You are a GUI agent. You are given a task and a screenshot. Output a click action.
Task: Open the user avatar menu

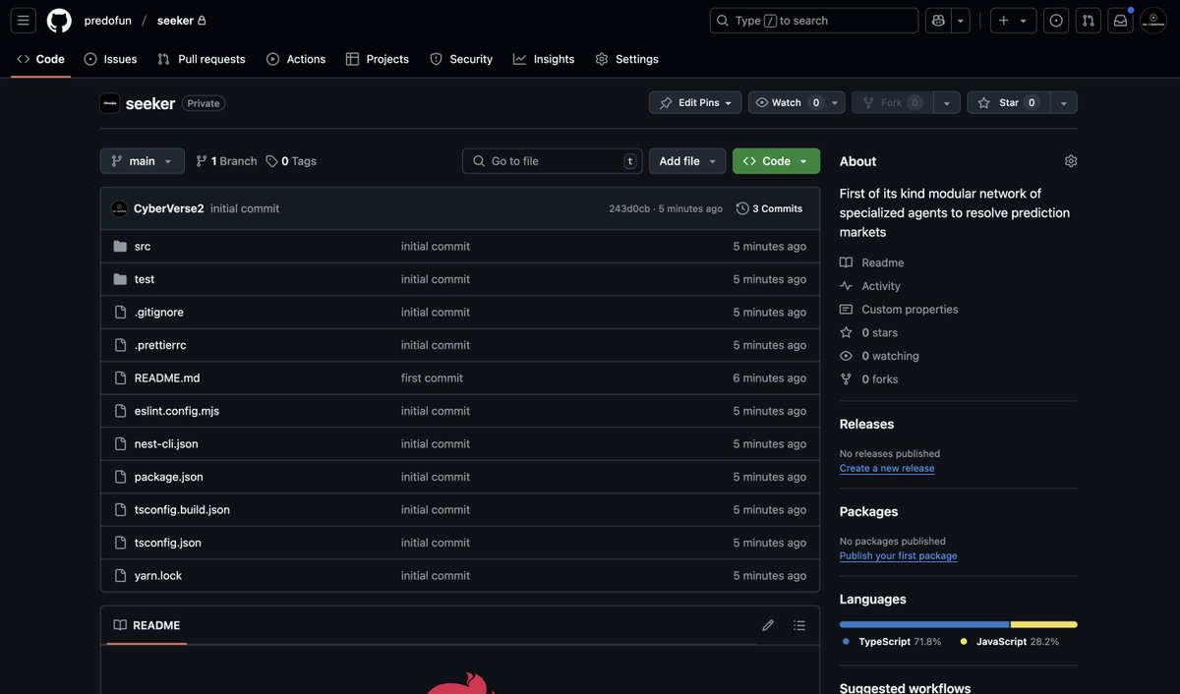[x=1153, y=21]
